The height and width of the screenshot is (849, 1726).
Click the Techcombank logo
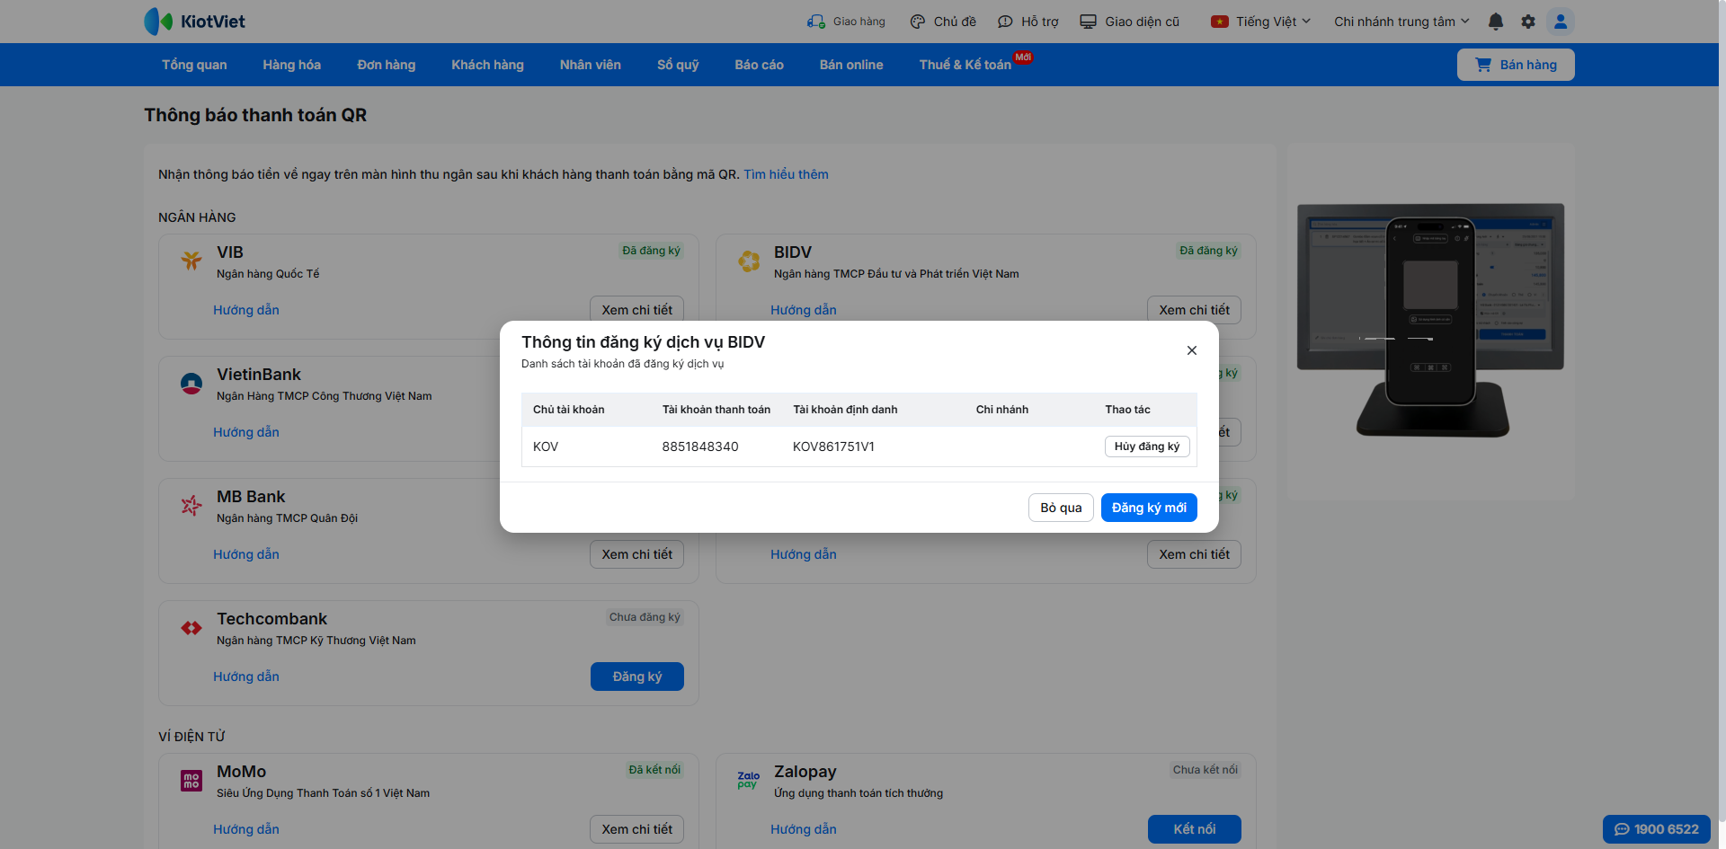[x=191, y=628]
